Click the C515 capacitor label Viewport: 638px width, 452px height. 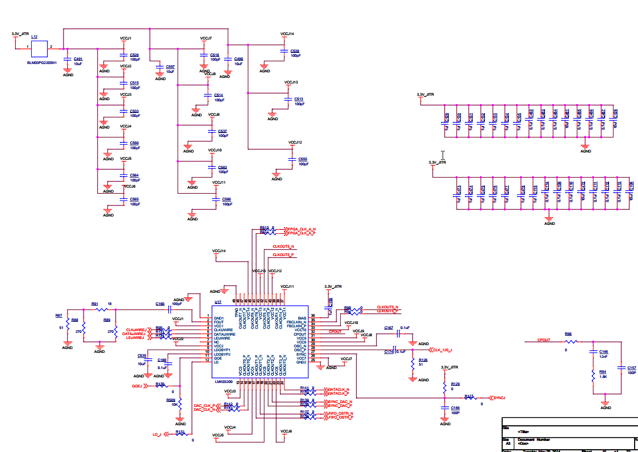[x=134, y=83]
